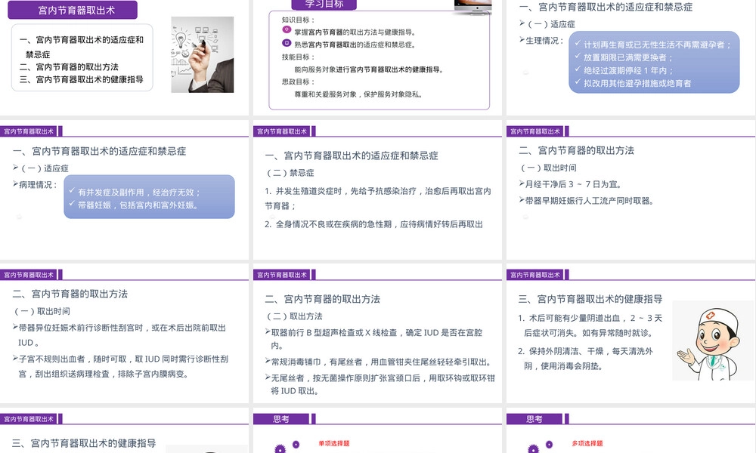This screenshot has height=453, width=756.
Task: Select the line "尊重和关爱服务对象,保护服务对象隐私"
Action: [x=358, y=94]
